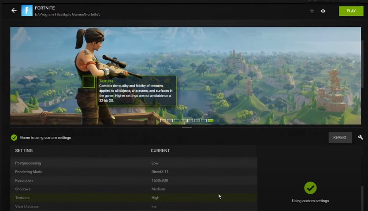Click the SETTING column header

(x=24, y=151)
